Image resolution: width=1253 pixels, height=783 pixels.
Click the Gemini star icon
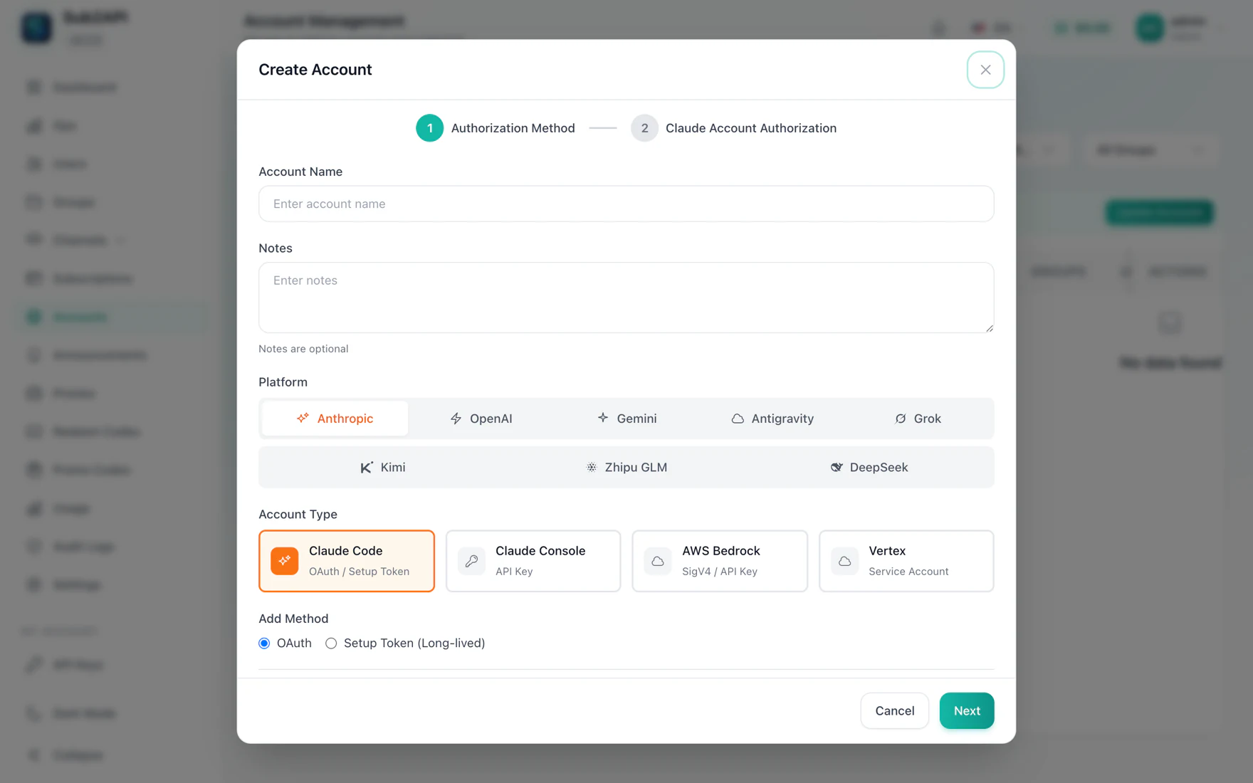coord(603,418)
